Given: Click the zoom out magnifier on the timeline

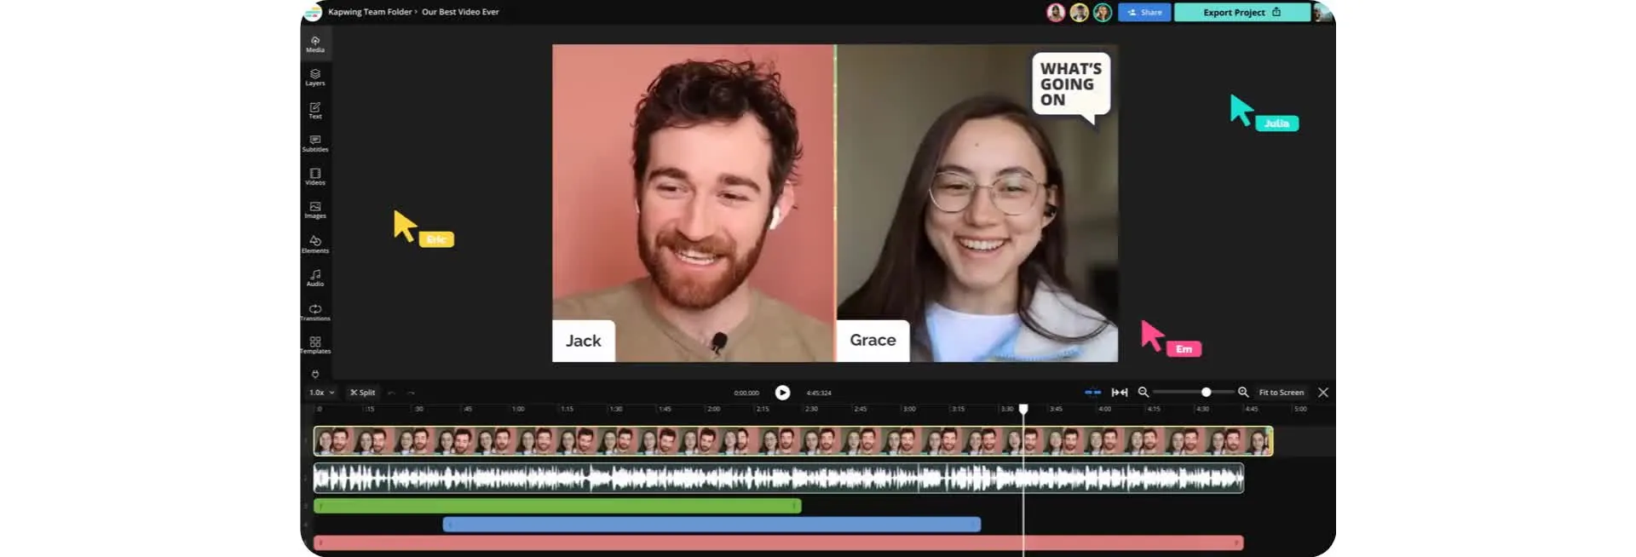Looking at the screenshot, I should 1143,393.
